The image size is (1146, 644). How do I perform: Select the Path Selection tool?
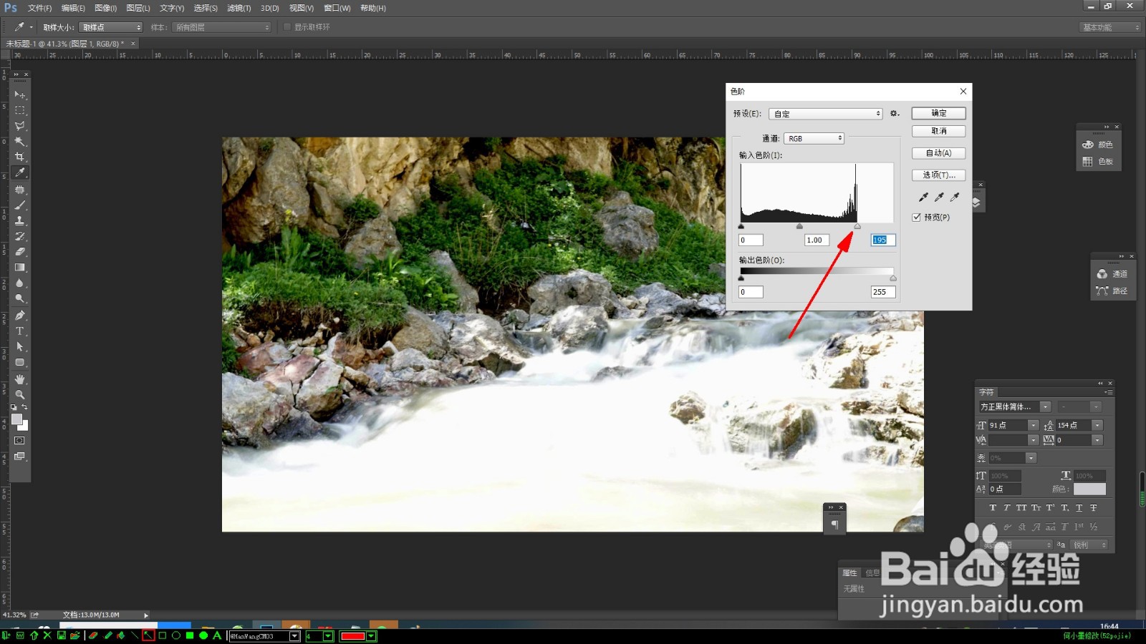[x=20, y=347]
